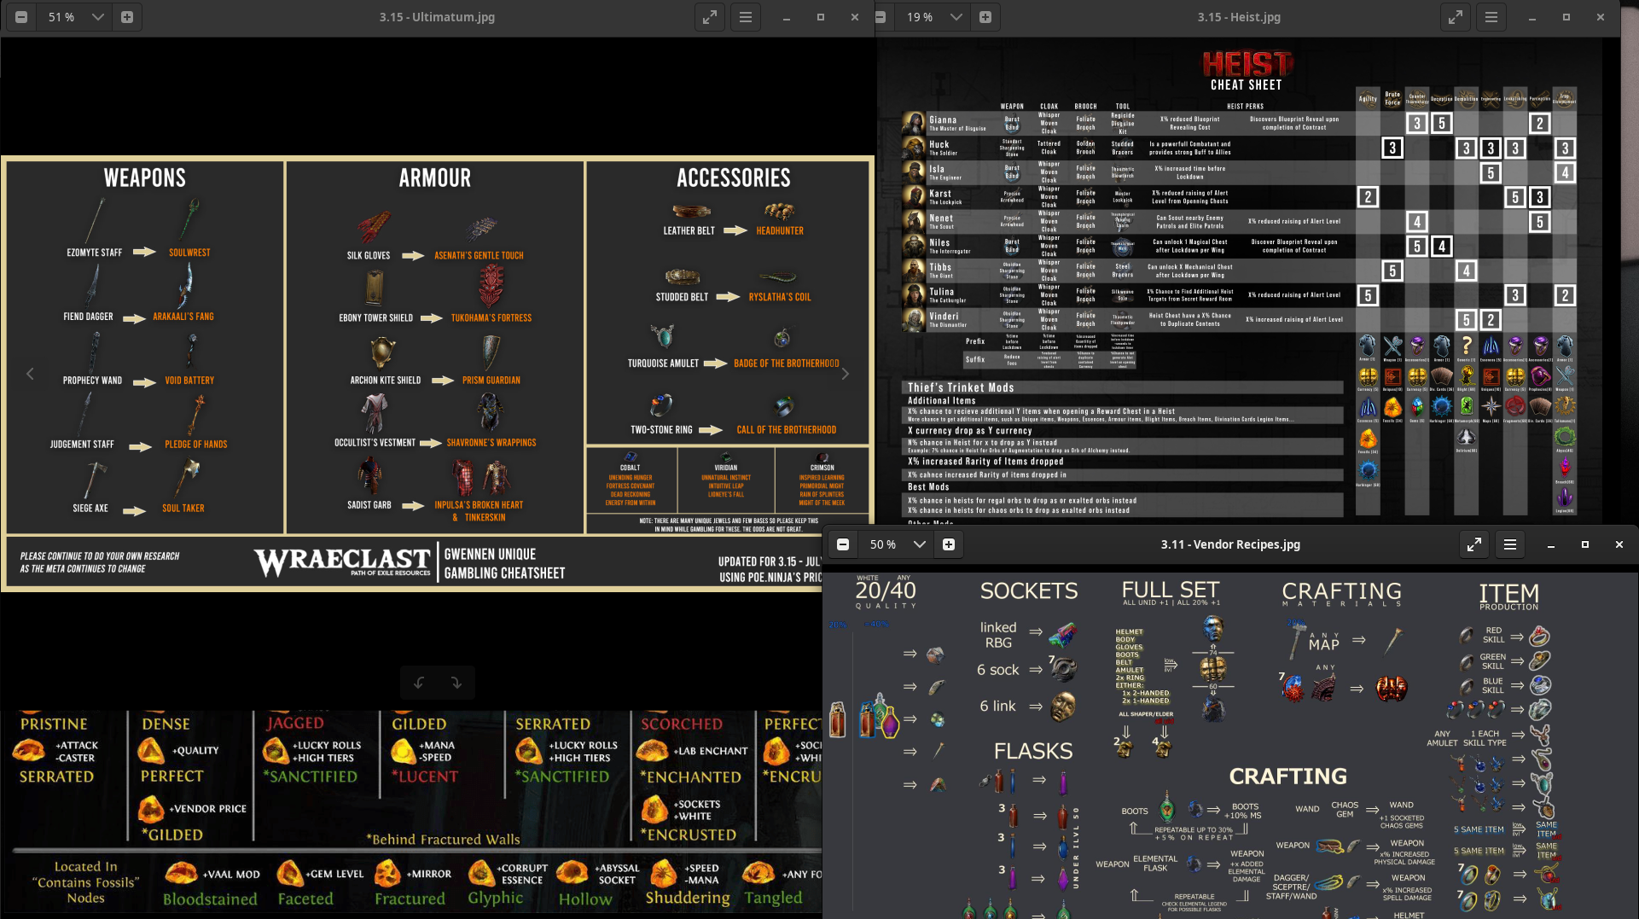Go to previous image in Ultimatum viewer
The image size is (1639, 919).
point(30,374)
